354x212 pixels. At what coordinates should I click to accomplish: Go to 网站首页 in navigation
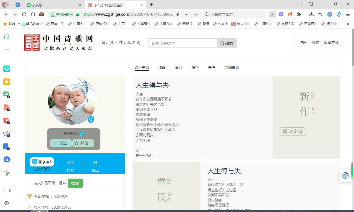click(232, 67)
